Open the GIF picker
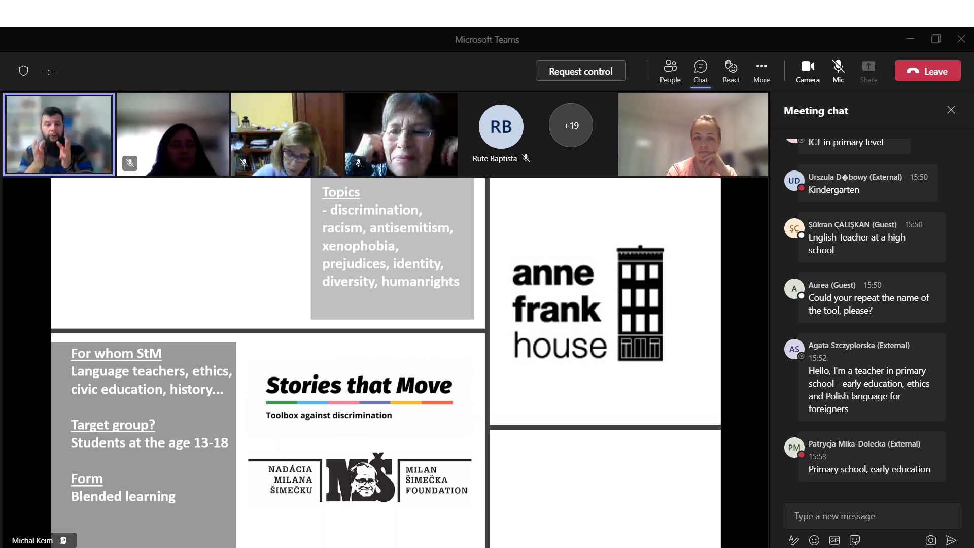 click(x=834, y=540)
